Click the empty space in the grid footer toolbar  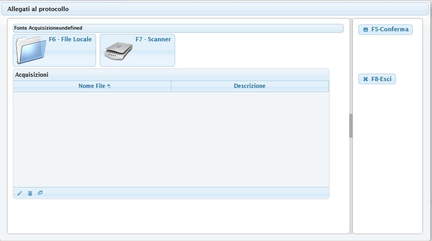tap(186, 193)
